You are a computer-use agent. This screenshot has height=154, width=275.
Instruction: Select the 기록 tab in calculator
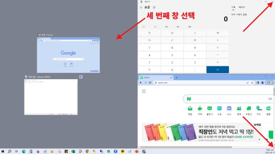pyautogui.click(x=233, y=7)
